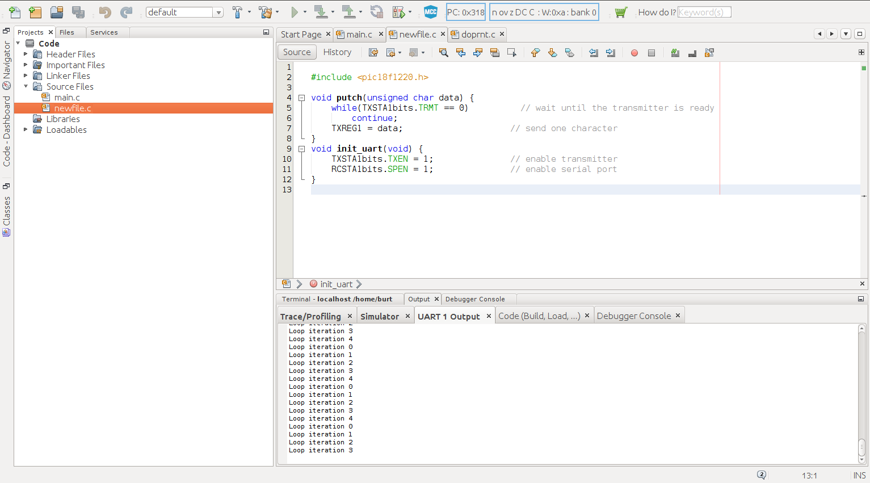Build the project with the hammer icon
The image size is (870, 483).
point(237,12)
